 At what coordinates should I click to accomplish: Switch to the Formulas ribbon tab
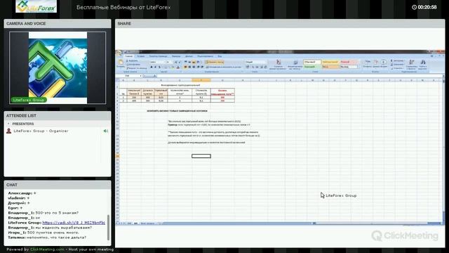(176, 56)
